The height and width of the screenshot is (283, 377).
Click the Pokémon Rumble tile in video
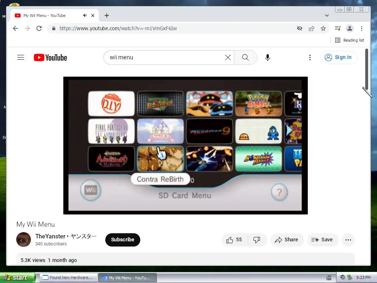[258, 104]
